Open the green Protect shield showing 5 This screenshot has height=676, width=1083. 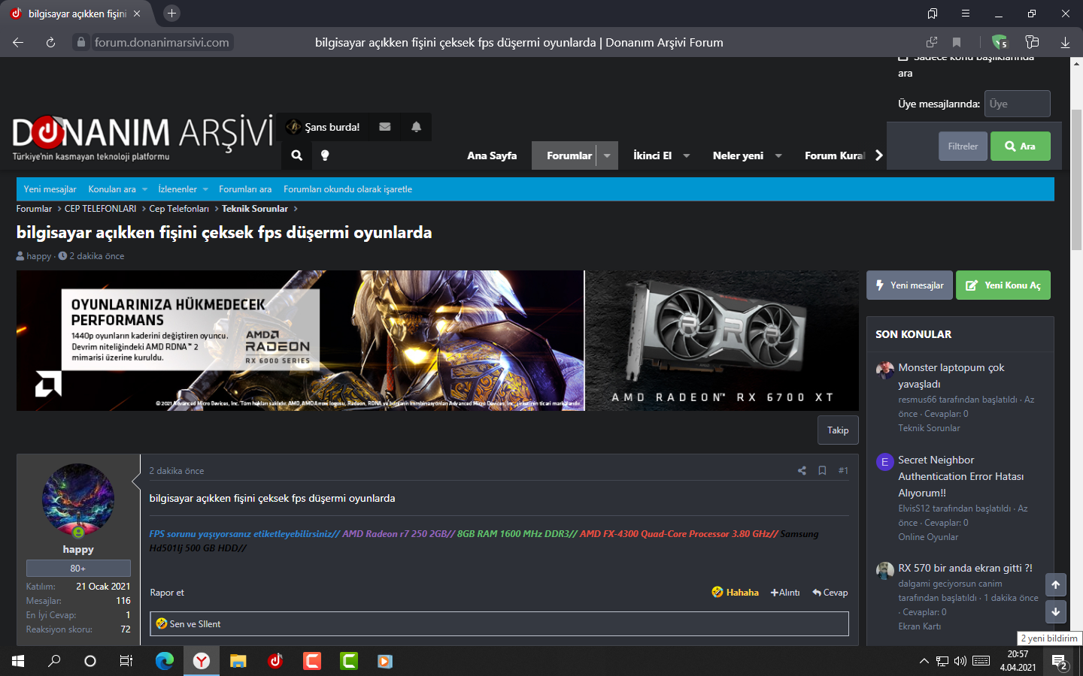click(x=1000, y=42)
